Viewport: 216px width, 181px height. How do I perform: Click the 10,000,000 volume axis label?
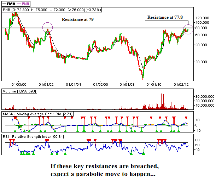[x=205, y=106]
